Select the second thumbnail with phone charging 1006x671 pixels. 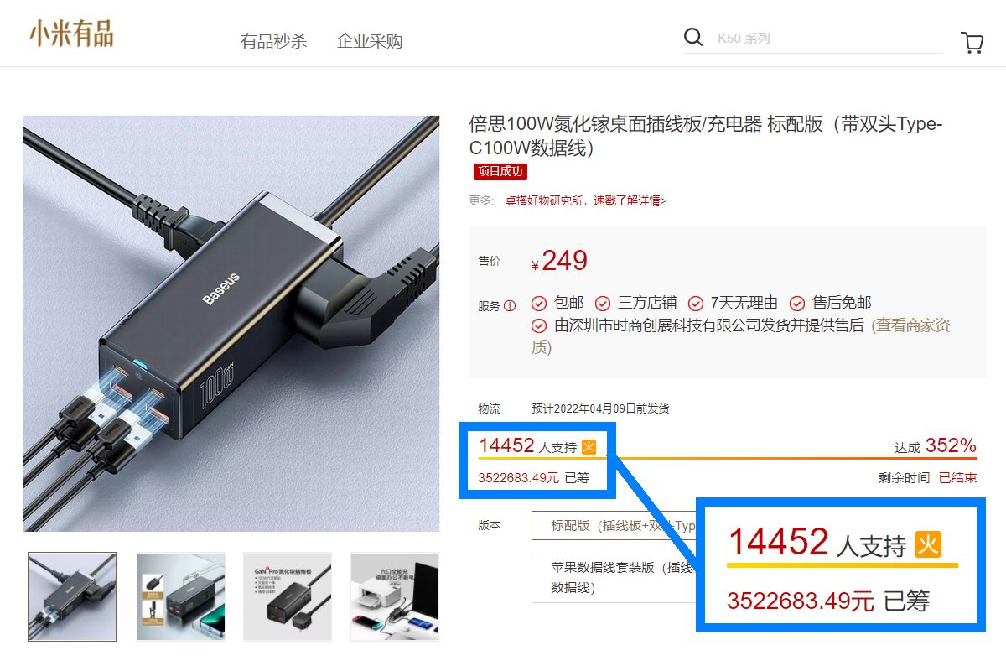click(181, 596)
